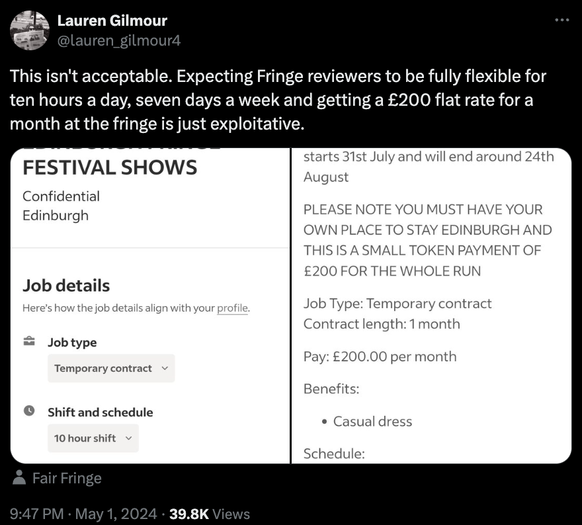The image size is (582, 525).
Task: Click the Pay: £200.00 per month line
Action: [380, 356]
